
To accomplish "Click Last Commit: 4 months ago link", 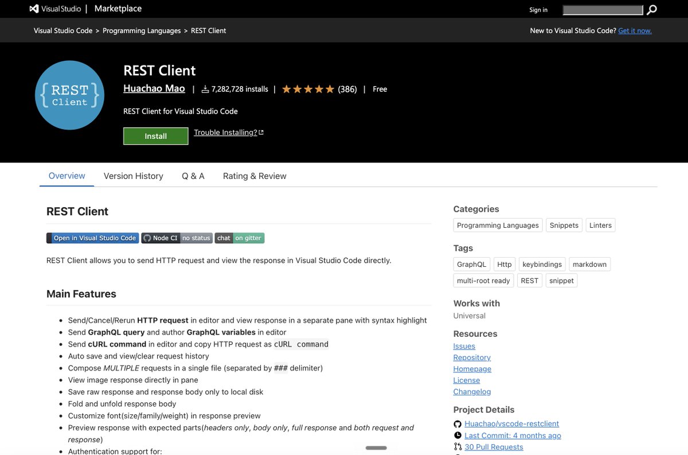I will (513, 435).
